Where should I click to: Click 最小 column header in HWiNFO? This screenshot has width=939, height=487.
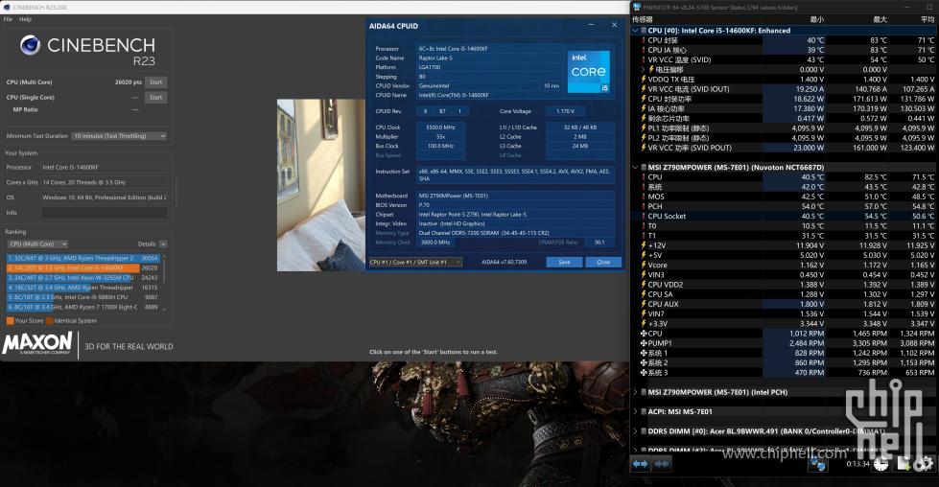(817, 20)
